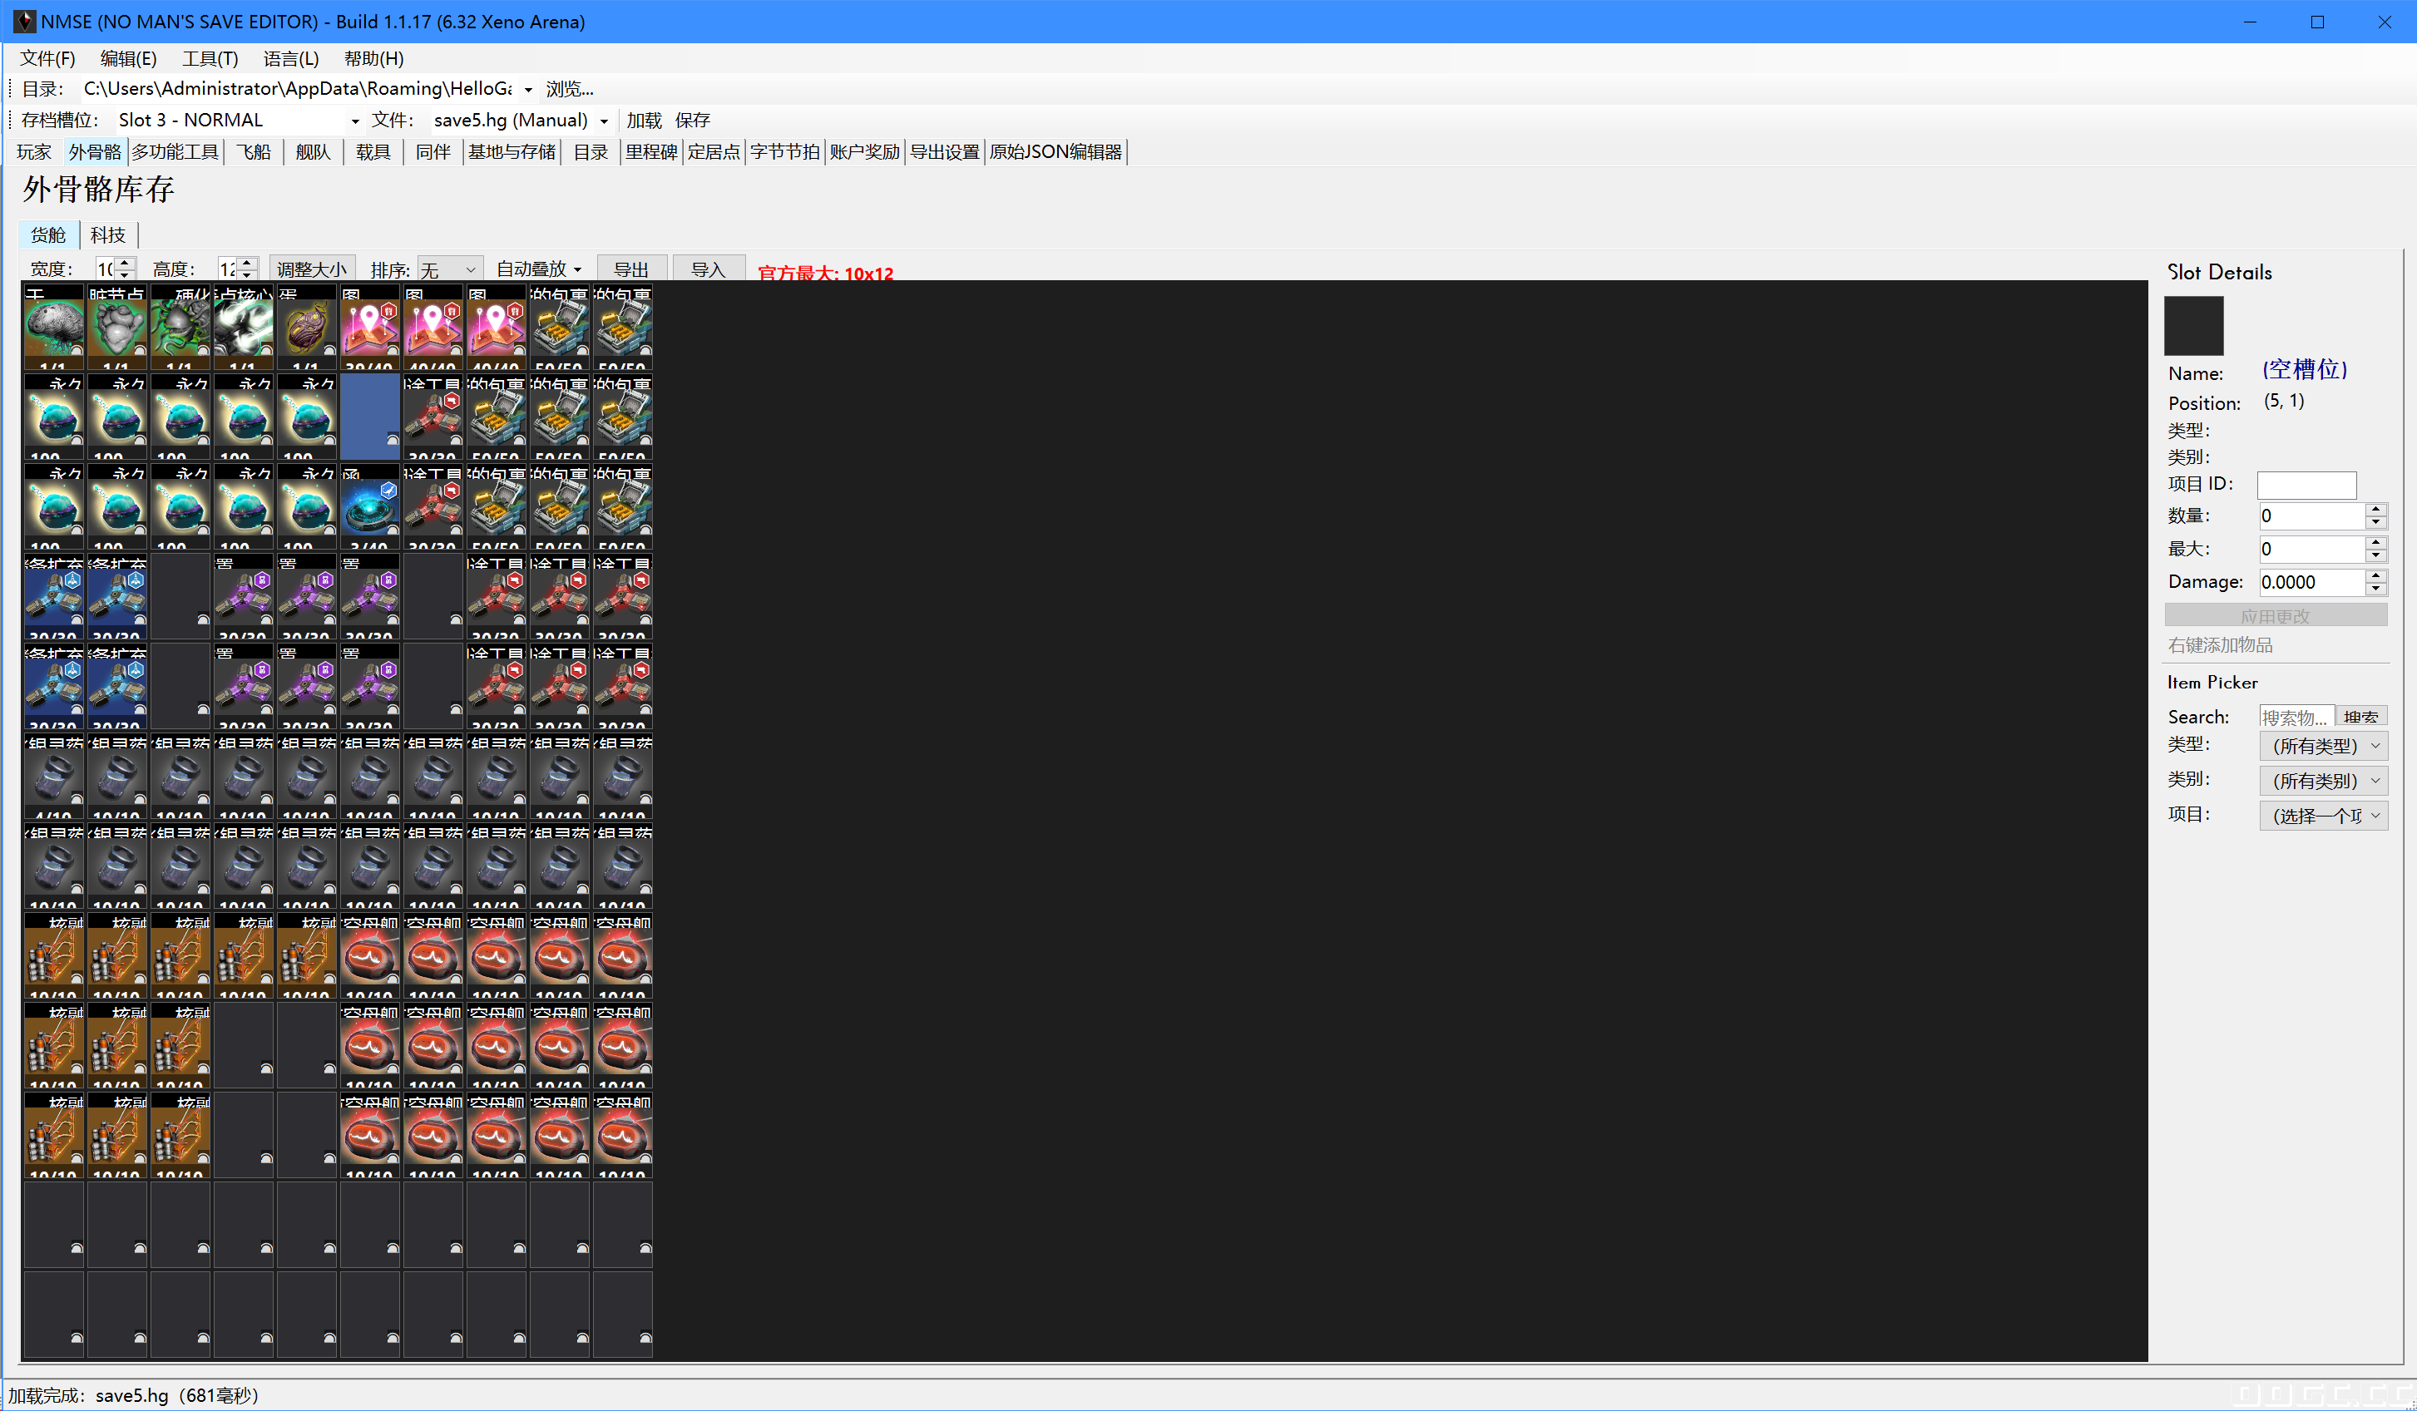Image resolution: width=2417 pixels, height=1411 pixels.
Task: Switch to the 多功能工具 tab
Action: click(175, 151)
